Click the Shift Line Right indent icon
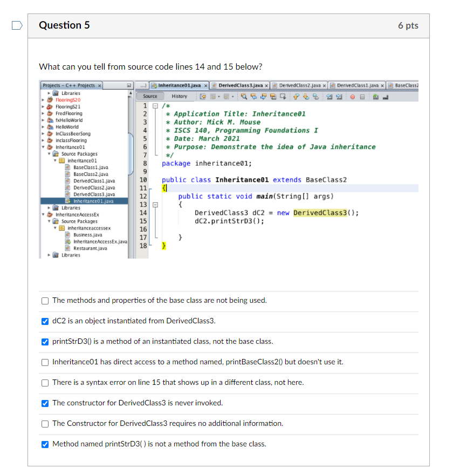The image size is (460, 468). tap(339, 97)
